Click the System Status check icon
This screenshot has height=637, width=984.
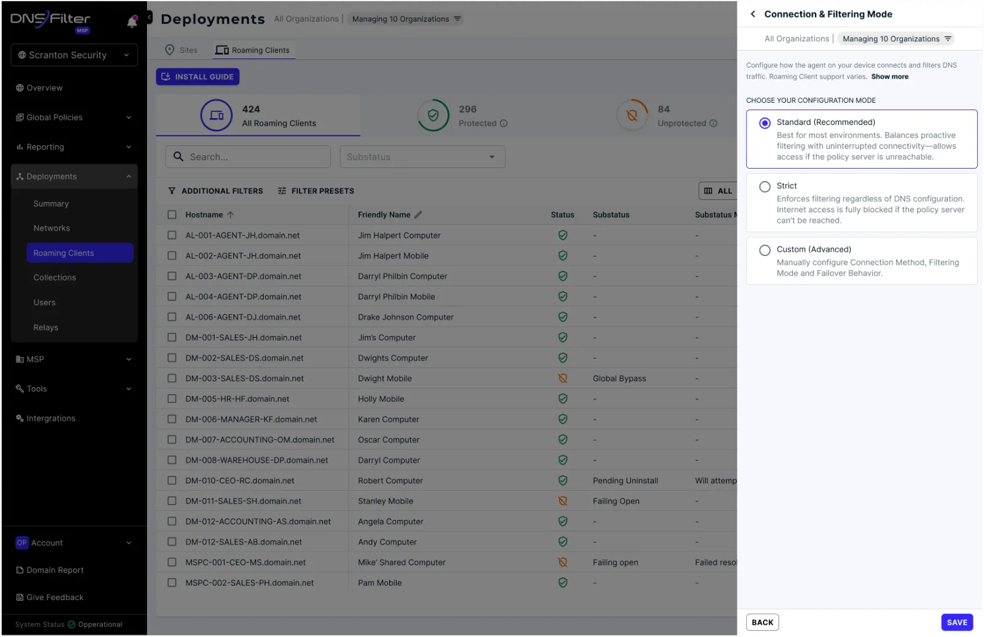click(x=71, y=624)
